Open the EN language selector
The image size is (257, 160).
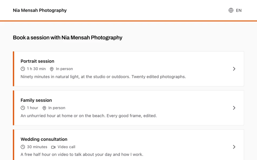coord(239,10)
